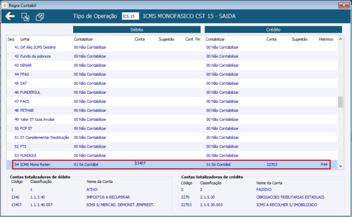Click the credit Sugestão column header
Image resolution: width=352 pixels, height=217 pixels.
tap(300, 39)
